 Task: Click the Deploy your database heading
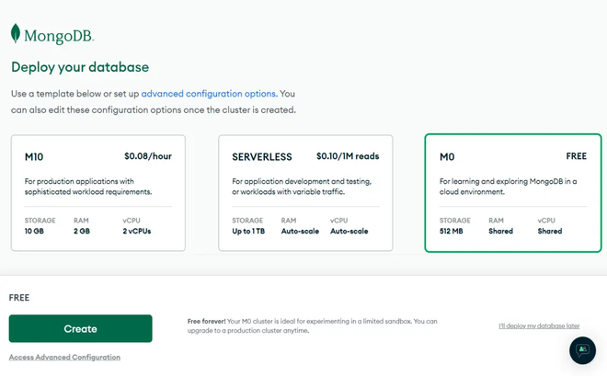tap(80, 67)
